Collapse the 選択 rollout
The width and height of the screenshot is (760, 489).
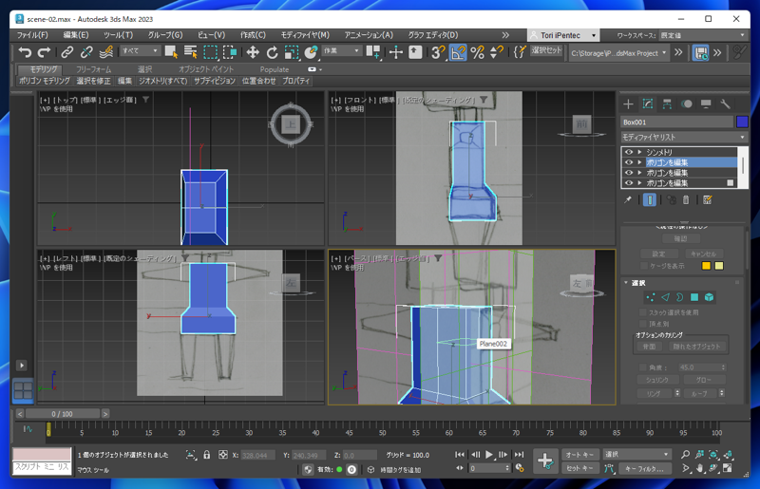pos(626,283)
